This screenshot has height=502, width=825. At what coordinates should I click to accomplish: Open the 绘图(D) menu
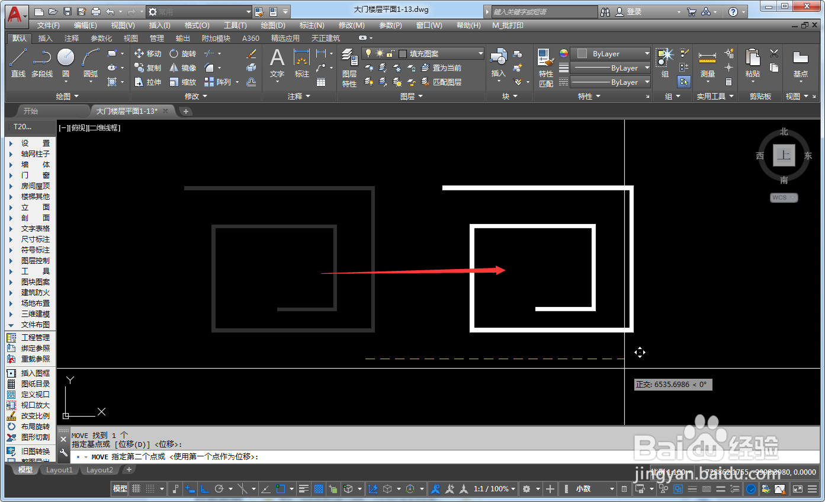click(273, 25)
